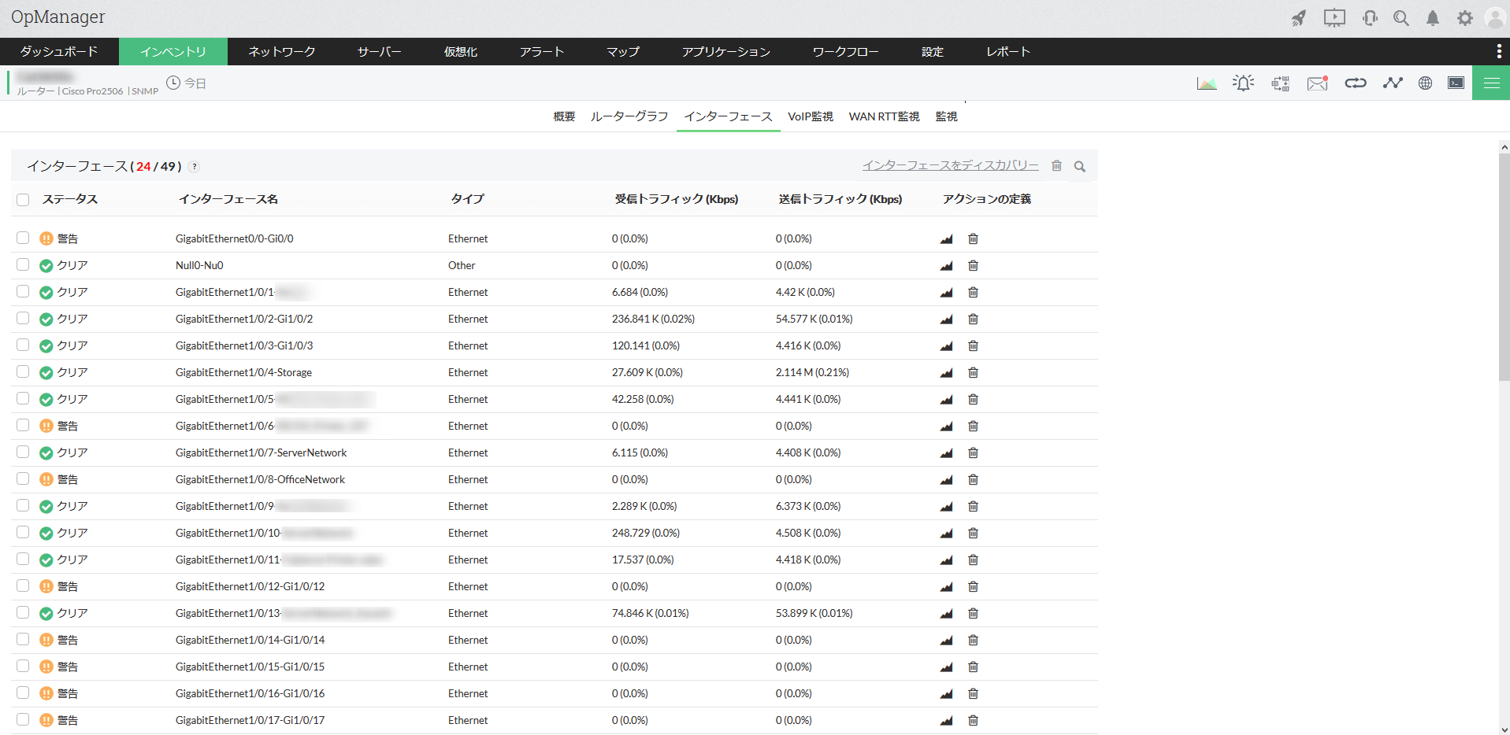Open the green hamburger menu button
Viewport: 1510px width, 735px height.
tap(1491, 83)
